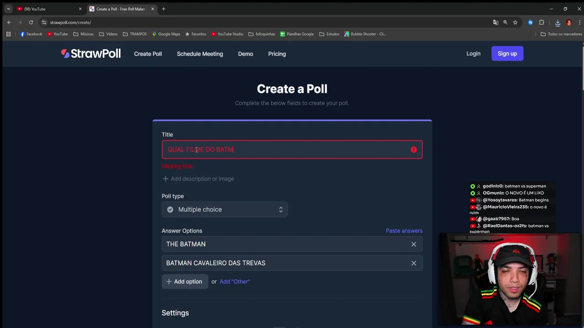Open the Multiple choice poll type dropdown

[x=224, y=210]
